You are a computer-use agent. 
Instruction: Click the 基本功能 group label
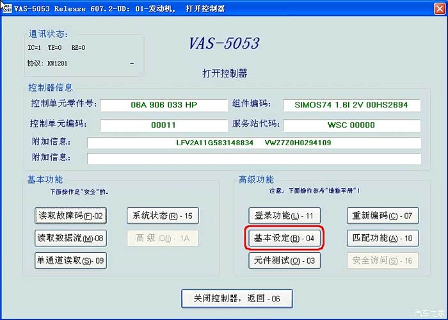(45, 180)
